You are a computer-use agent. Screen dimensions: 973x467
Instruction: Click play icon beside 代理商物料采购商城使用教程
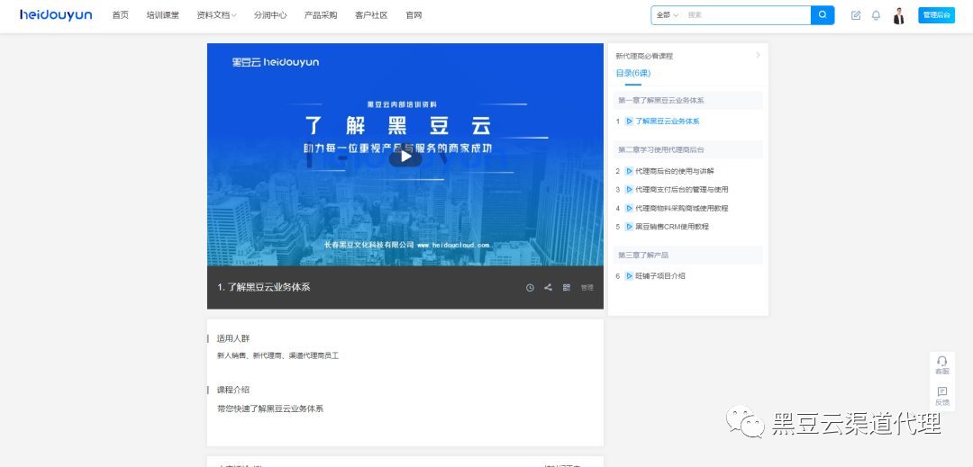point(629,208)
